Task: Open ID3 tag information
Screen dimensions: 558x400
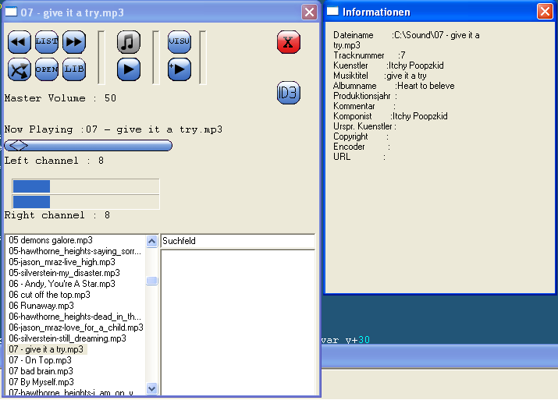Action: click(x=289, y=93)
